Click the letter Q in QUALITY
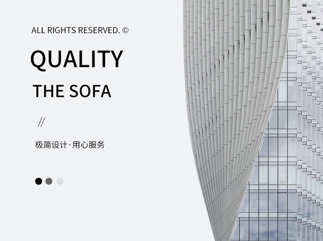 pyautogui.click(x=39, y=60)
